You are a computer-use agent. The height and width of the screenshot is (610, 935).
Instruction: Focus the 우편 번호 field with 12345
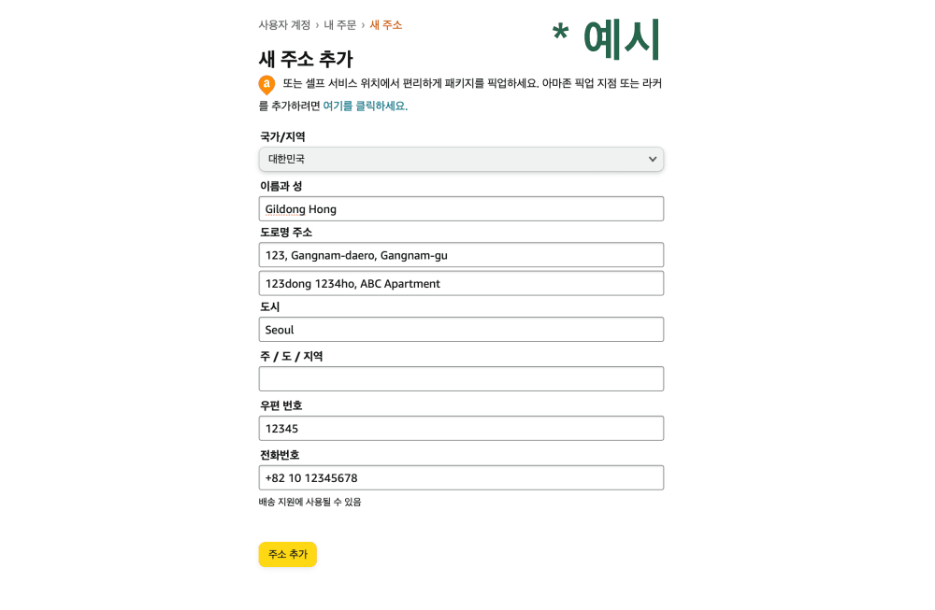[461, 429]
